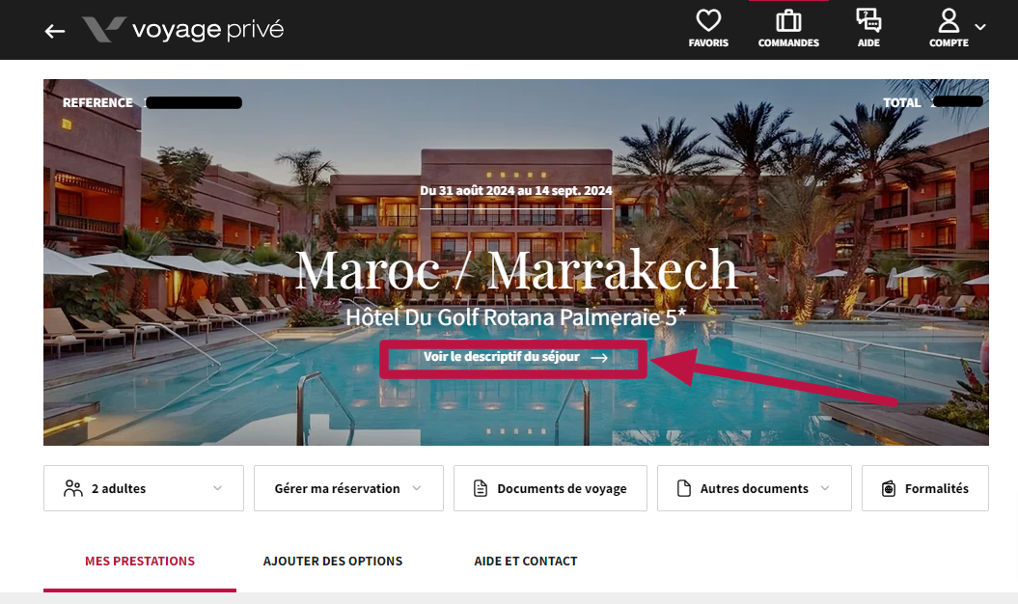Click the back arrow icon in header
The width and height of the screenshot is (1018, 604).
pos(55,31)
